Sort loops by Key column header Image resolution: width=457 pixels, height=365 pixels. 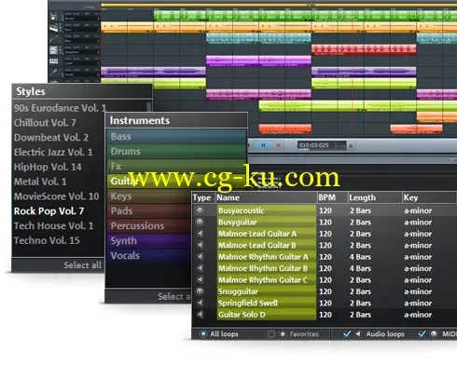click(x=429, y=197)
